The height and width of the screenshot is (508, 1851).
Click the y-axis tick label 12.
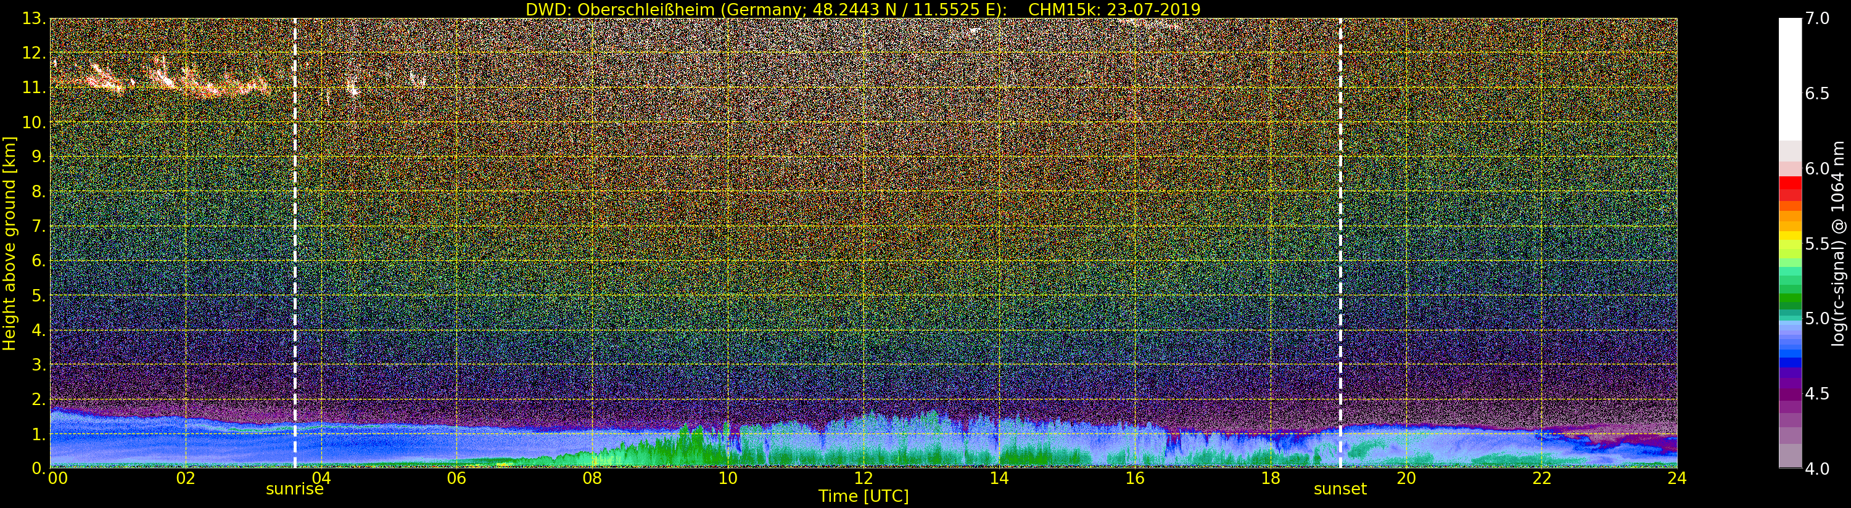pos(34,53)
